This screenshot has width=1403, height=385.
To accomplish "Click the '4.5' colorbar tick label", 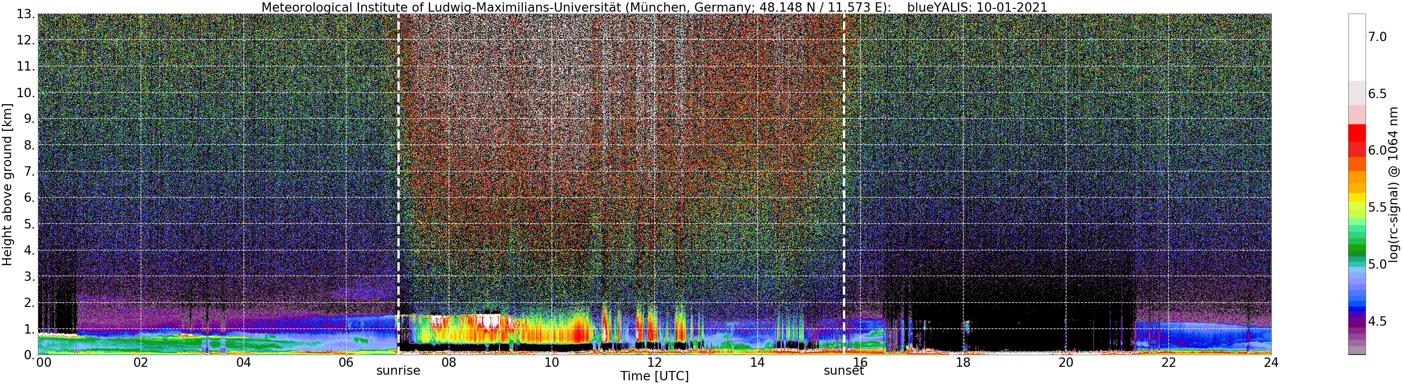I will [1378, 321].
